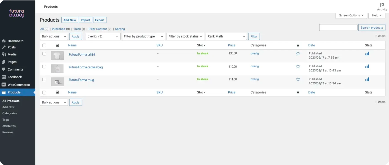Click the image column icon in table footer
The width and height of the screenshot is (389, 165).
[57, 92]
